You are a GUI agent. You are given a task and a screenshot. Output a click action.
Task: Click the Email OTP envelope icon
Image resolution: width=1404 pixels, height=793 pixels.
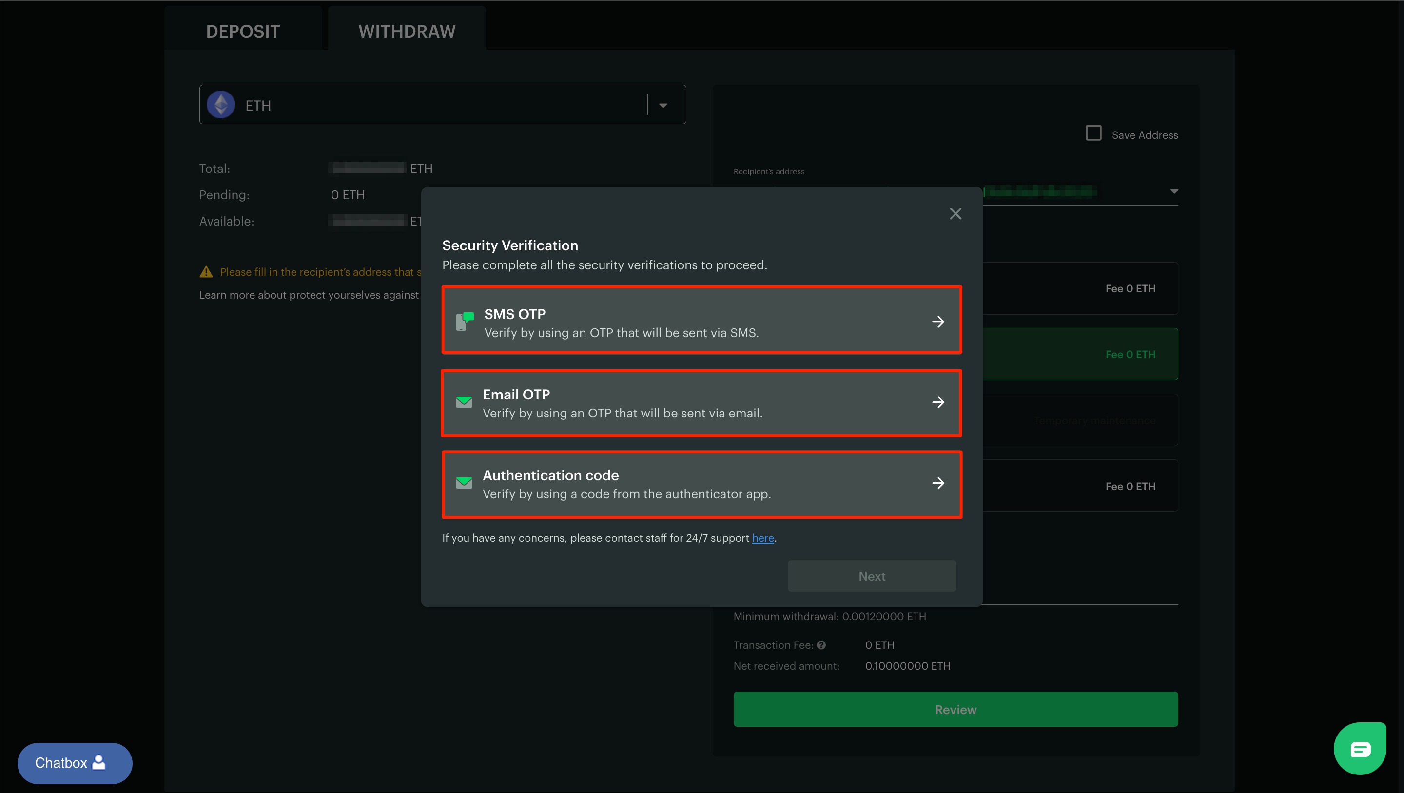[464, 402]
